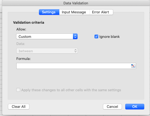
Task: Select the Settings tab
Action: click(x=49, y=12)
